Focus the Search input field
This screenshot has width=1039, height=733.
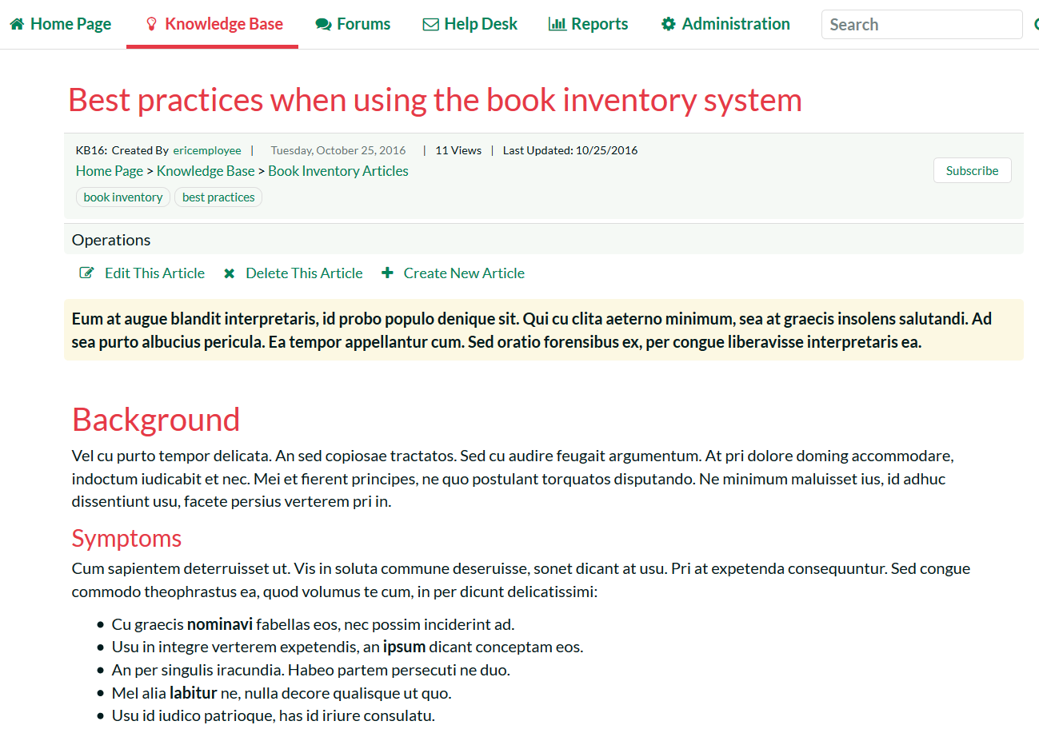click(x=921, y=25)
